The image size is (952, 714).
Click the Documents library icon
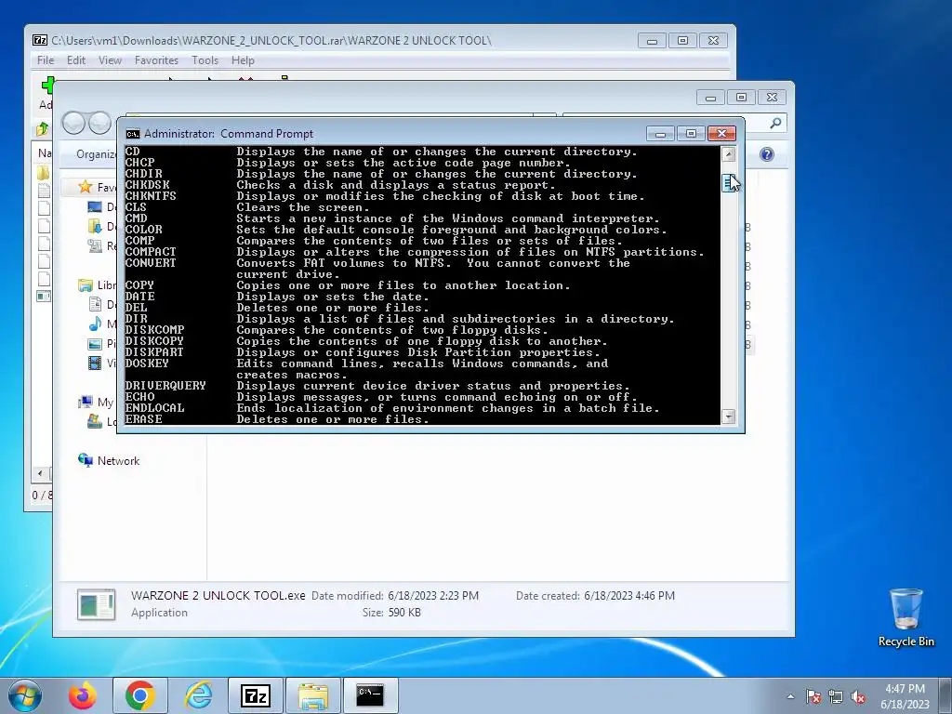[x=95, y=304]
